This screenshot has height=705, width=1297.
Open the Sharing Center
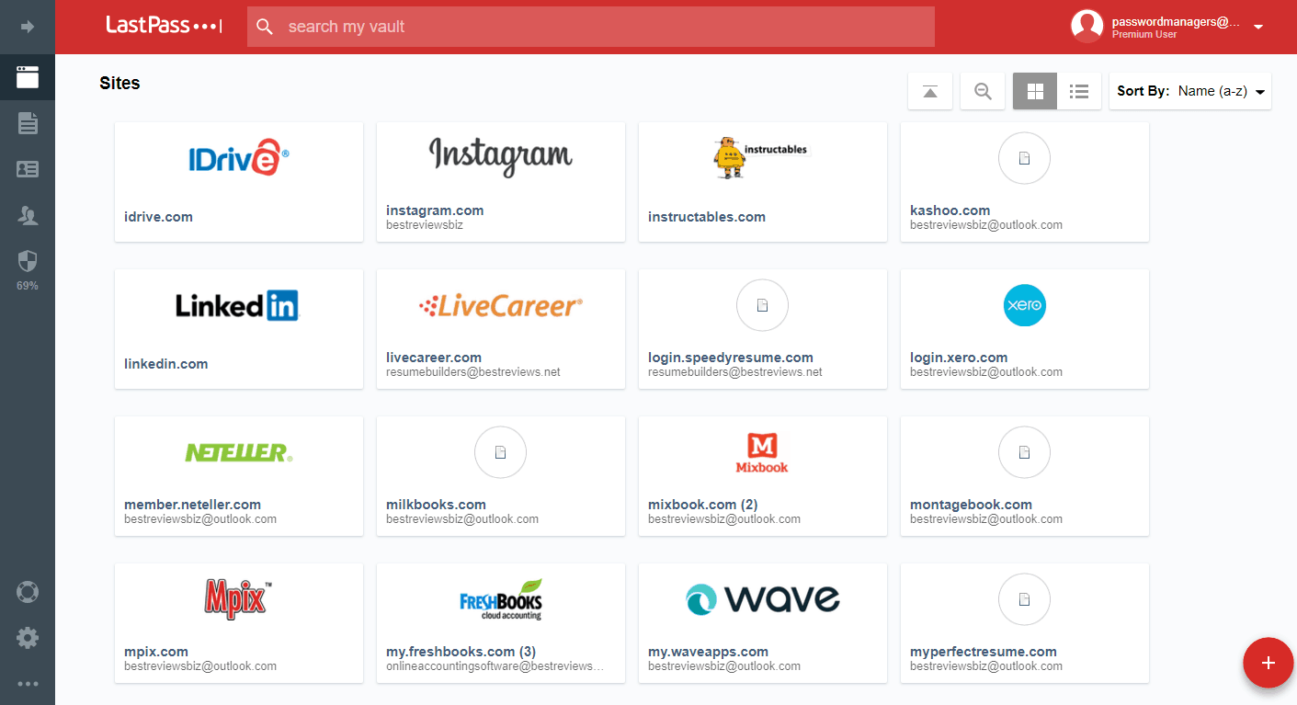click(x=28, y=215)
